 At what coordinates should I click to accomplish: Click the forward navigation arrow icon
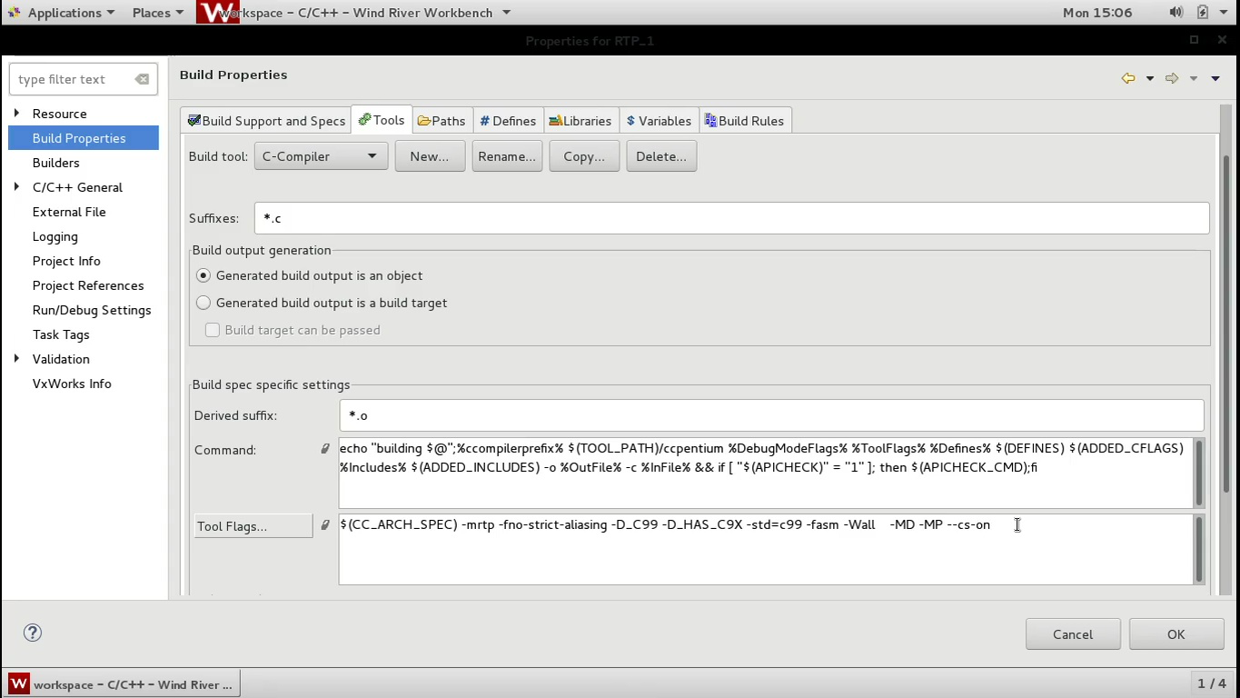click(x=1172, y=78)
